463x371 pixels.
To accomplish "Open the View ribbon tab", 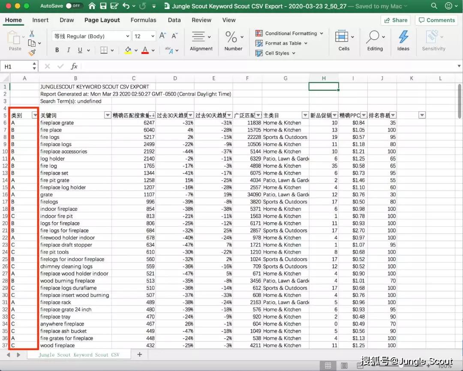I will pyautogui.click(x=229, y=20).
